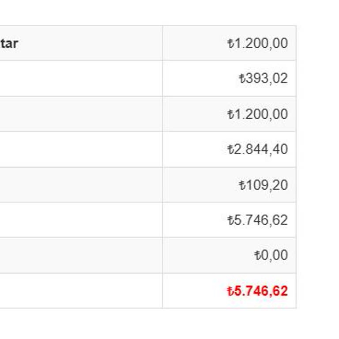339x339 pixels.
Task: Select the empty cell left of ₺0,00
Action: (81, 255)
